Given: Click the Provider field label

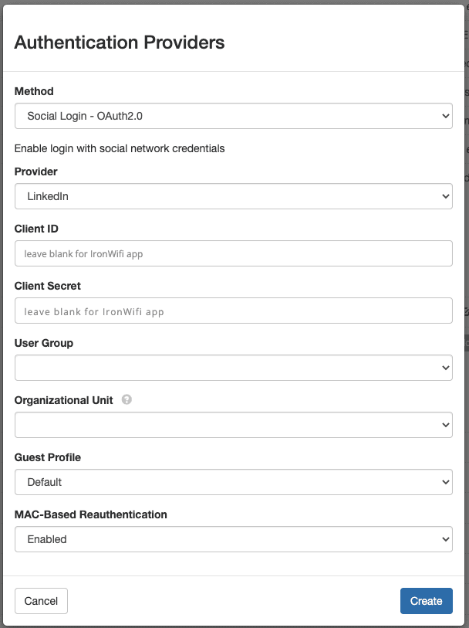Looking at the screenshot, I should 36,171.
